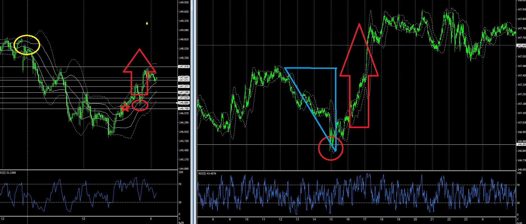Viewport: 526px width, 224px height.
Task: Click the 148.810 price label, left chart
Action: [184, 39]
